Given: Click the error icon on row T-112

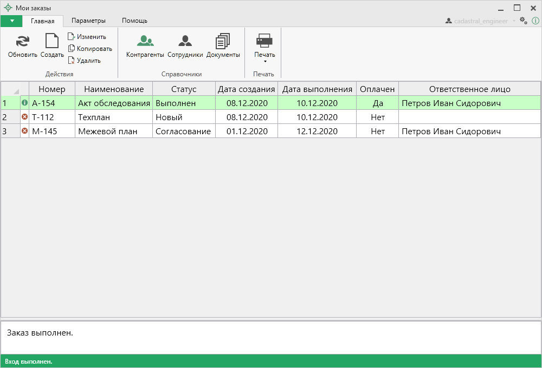Looking at the screenshot, I should tap(24, 117).
